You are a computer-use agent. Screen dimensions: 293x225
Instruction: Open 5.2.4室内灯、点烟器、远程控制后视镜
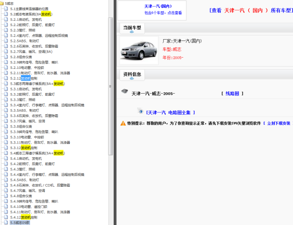[x=39, y=36]
